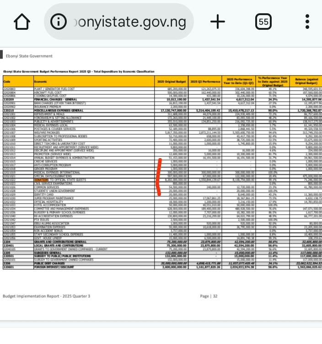
Task: Tap the browser home icon
Action: [x=21, y=22]
